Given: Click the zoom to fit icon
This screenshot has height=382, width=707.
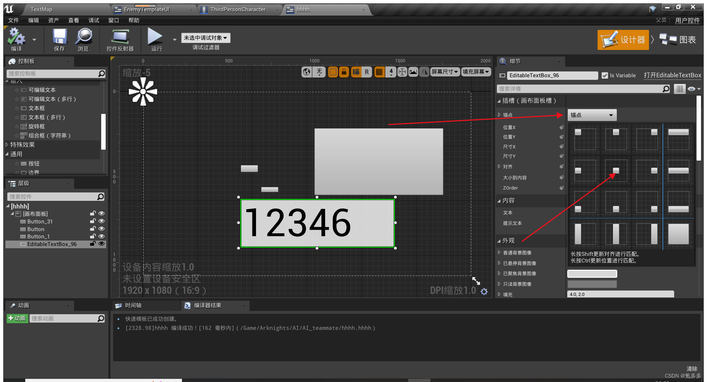Looking at the screenshot, I should click(402, 72).
